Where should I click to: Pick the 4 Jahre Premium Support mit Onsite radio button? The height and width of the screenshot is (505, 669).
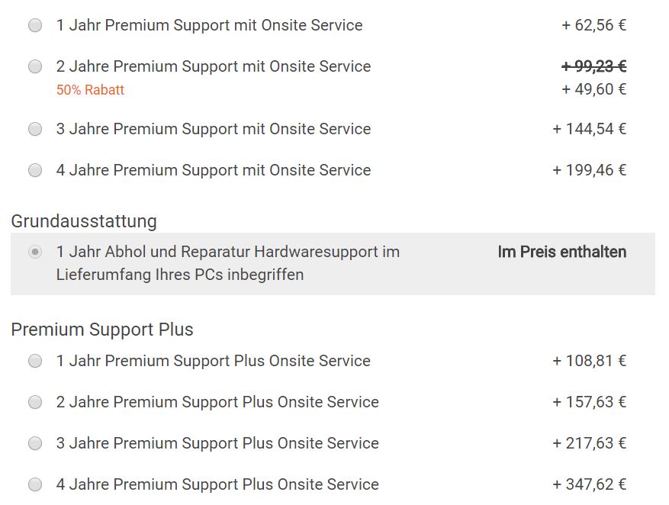point(35,170)
